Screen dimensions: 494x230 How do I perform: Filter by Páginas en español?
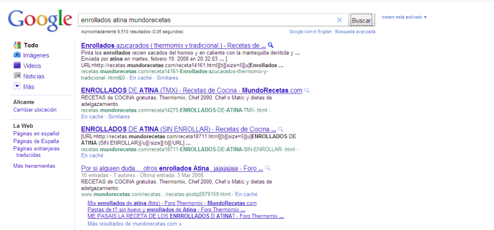pyautogui.click(x=37, y=134)
